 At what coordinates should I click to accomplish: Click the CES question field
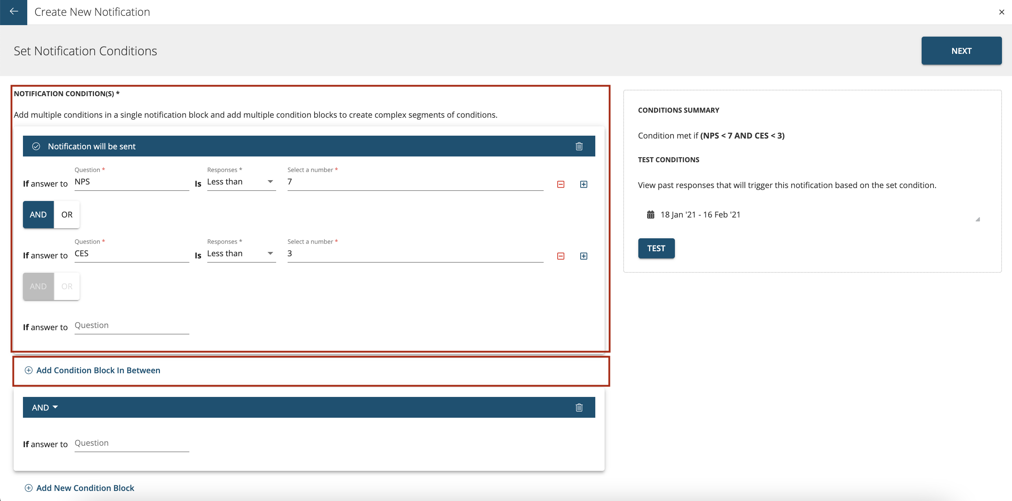[132, 254]
